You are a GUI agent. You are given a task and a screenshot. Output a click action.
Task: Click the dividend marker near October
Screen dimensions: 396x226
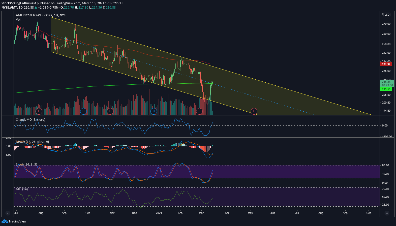(83, 111)
